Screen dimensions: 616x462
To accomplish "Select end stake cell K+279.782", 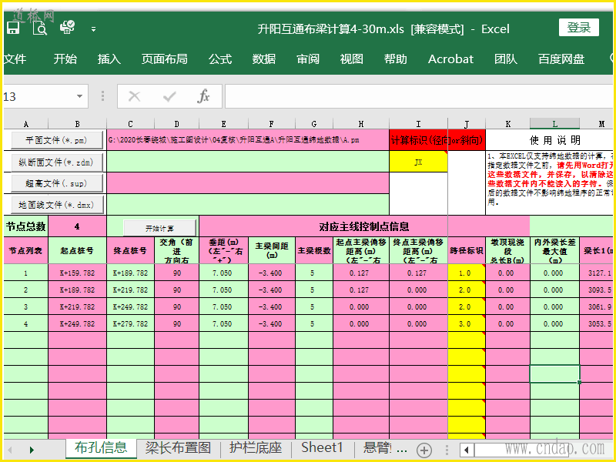I will [x=130, y=324].
